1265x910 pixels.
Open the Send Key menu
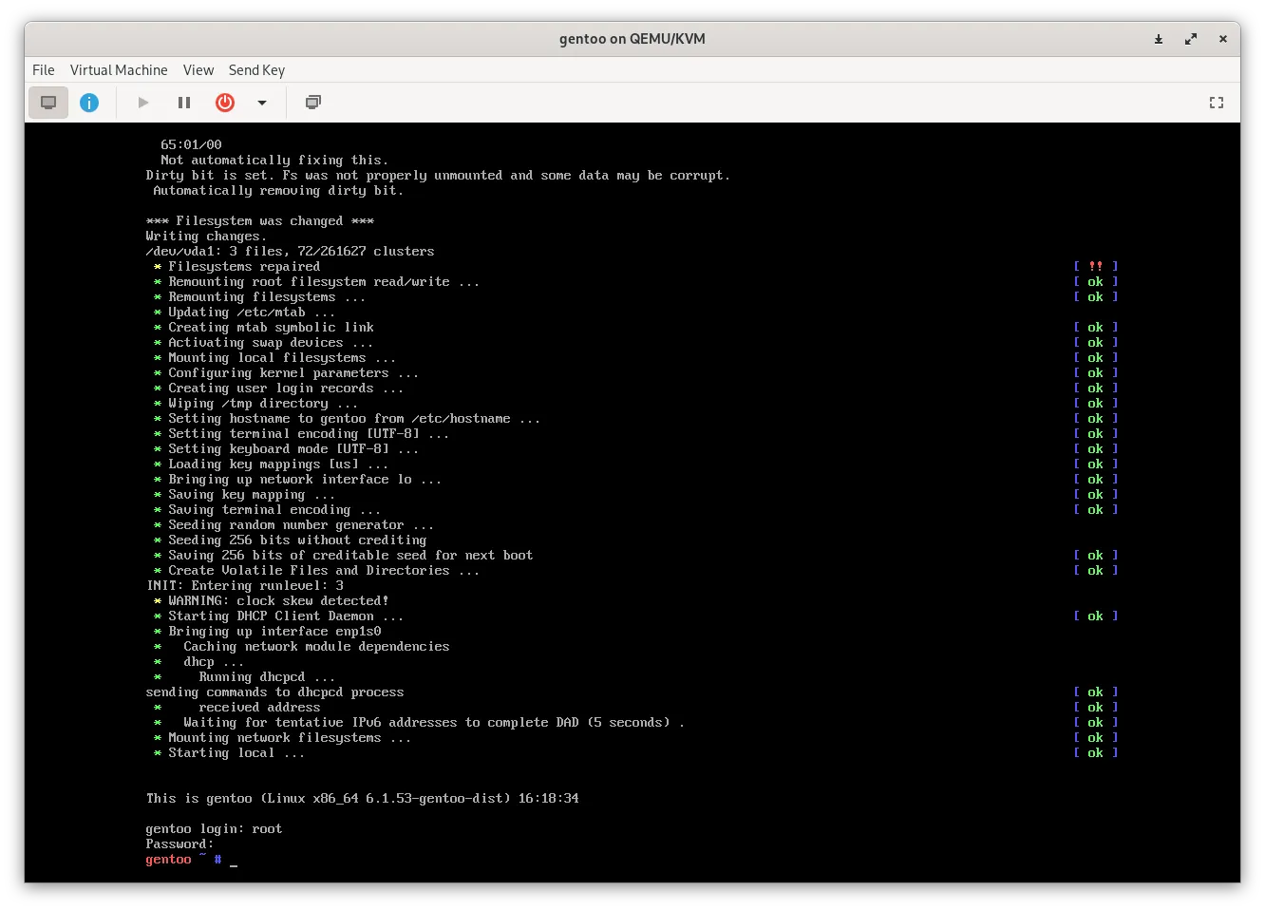(x=256, y=70)
